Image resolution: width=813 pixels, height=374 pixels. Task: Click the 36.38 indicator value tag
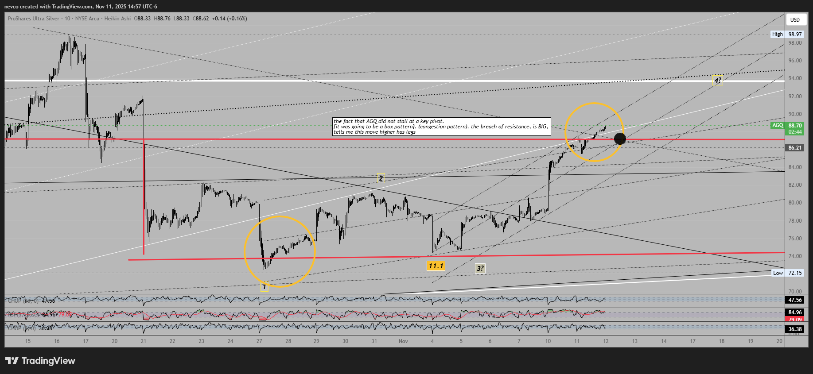[x=795, y=329]
